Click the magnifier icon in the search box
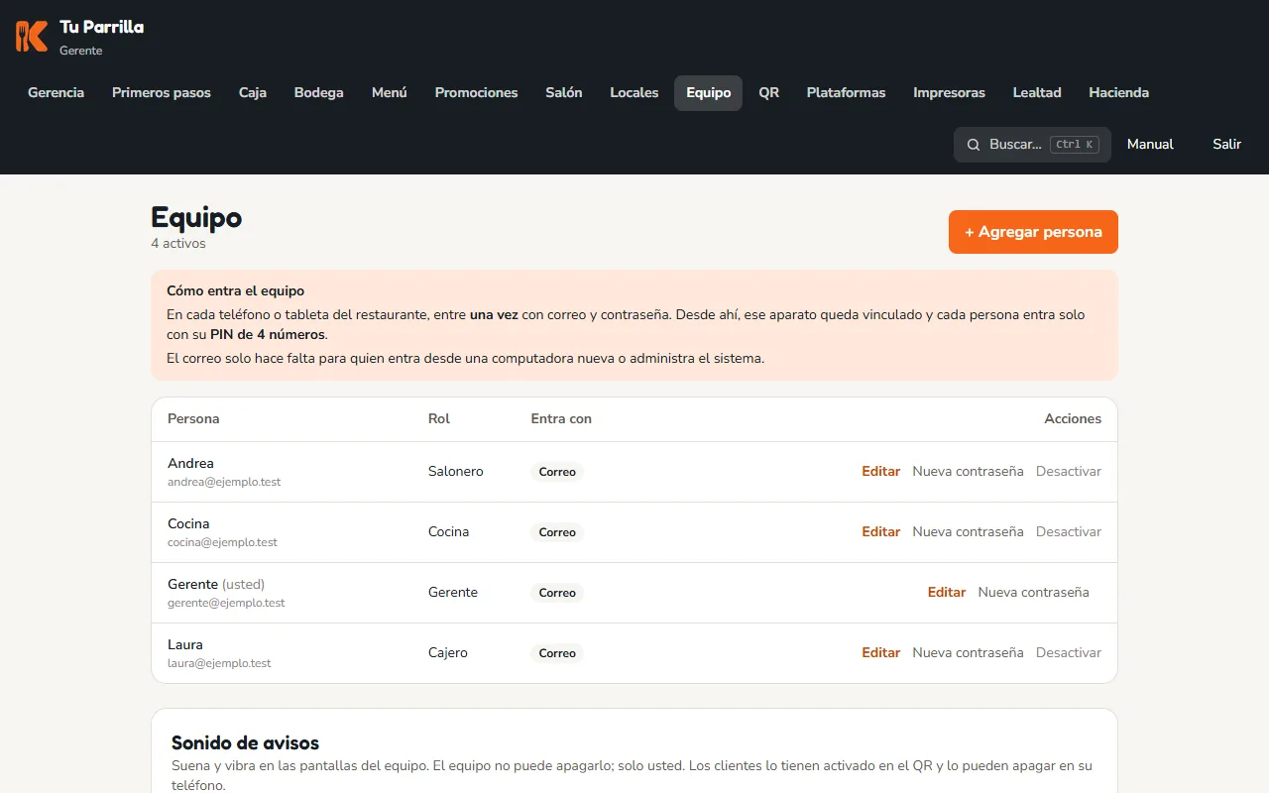The width and height of the screenshot is (1269, 793). pyautogui.click(x=974, y=145)
